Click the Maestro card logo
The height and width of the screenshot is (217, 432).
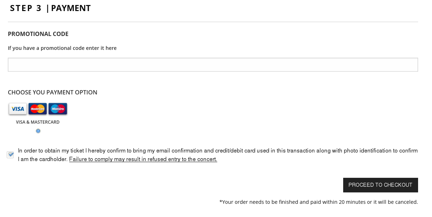pyautogui.click(x=58, y=109)
